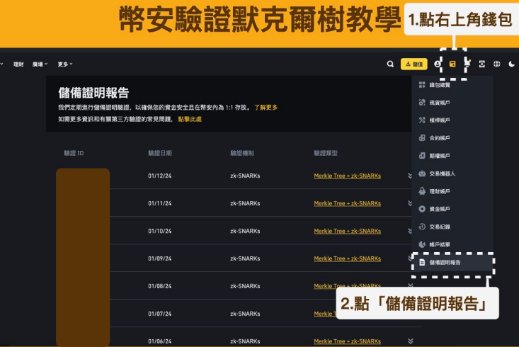This screenshot has width=519, height=347.
Task: Select the date cell 01/08/24
Action: [x=160, y=286]
